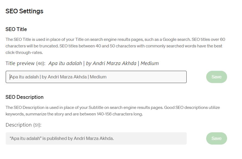Click the description text about keywords and story summaries
Viewport: 242px width, 159px height.
pos(112,111)
